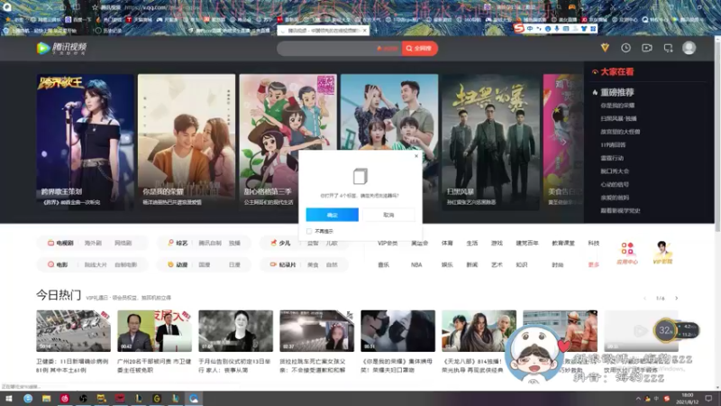The image size is (721, 406).
Task: Click the page vertical scrollbar
Action: pyautogui.click(x=717, y=136)
